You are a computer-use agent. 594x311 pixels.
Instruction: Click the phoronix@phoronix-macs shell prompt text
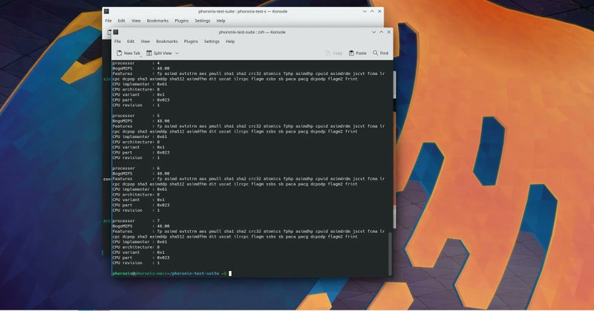pyautogui.click(x=169, y=273)
